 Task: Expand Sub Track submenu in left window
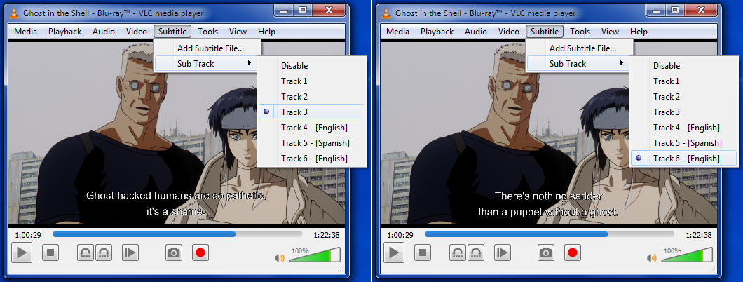[x=207, y=64]
